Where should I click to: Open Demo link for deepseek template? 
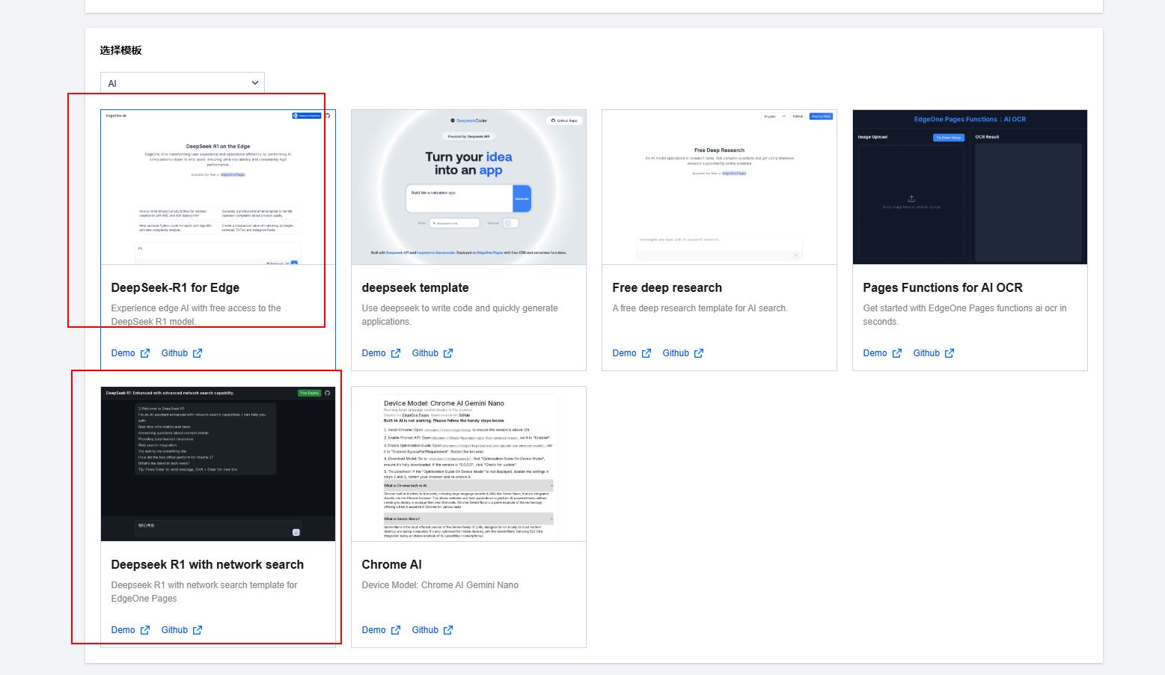[x=374, y=353]
